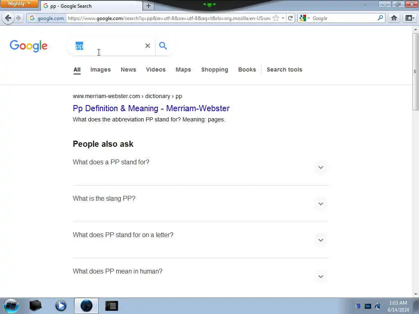Click the merriam-webster.com dictionary breadcrumb
This screenshot has width=419, height=314.
tap(128, 96)
